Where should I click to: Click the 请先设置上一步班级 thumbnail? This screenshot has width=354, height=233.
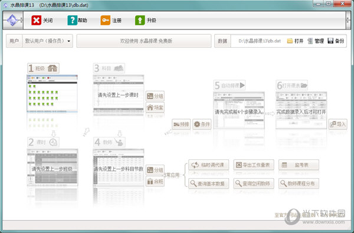52,168
